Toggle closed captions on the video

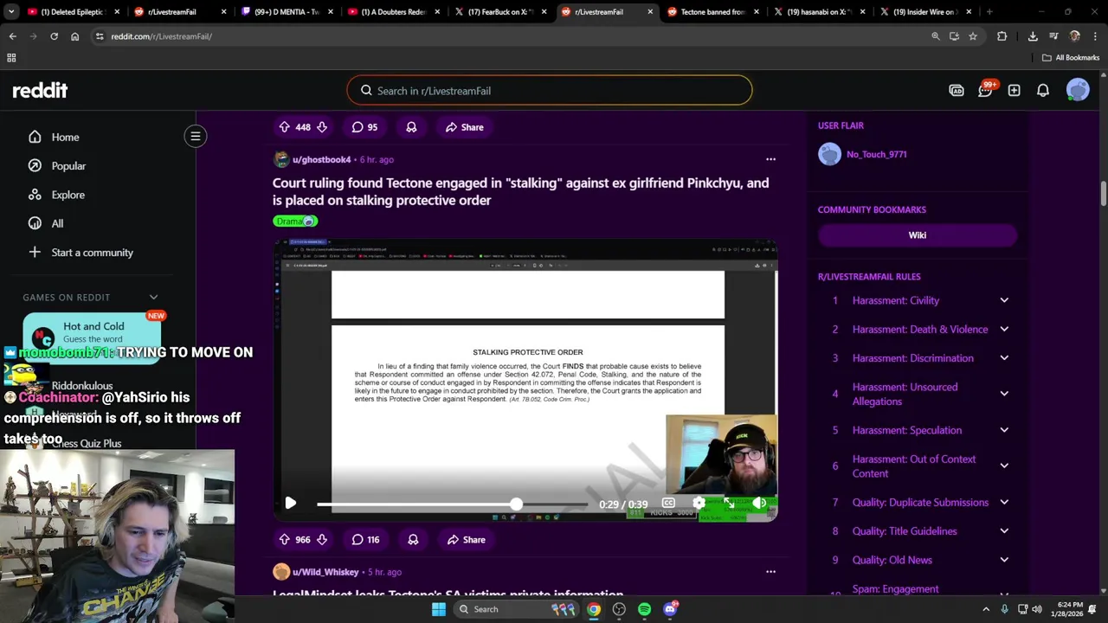[x=668, y=504]
